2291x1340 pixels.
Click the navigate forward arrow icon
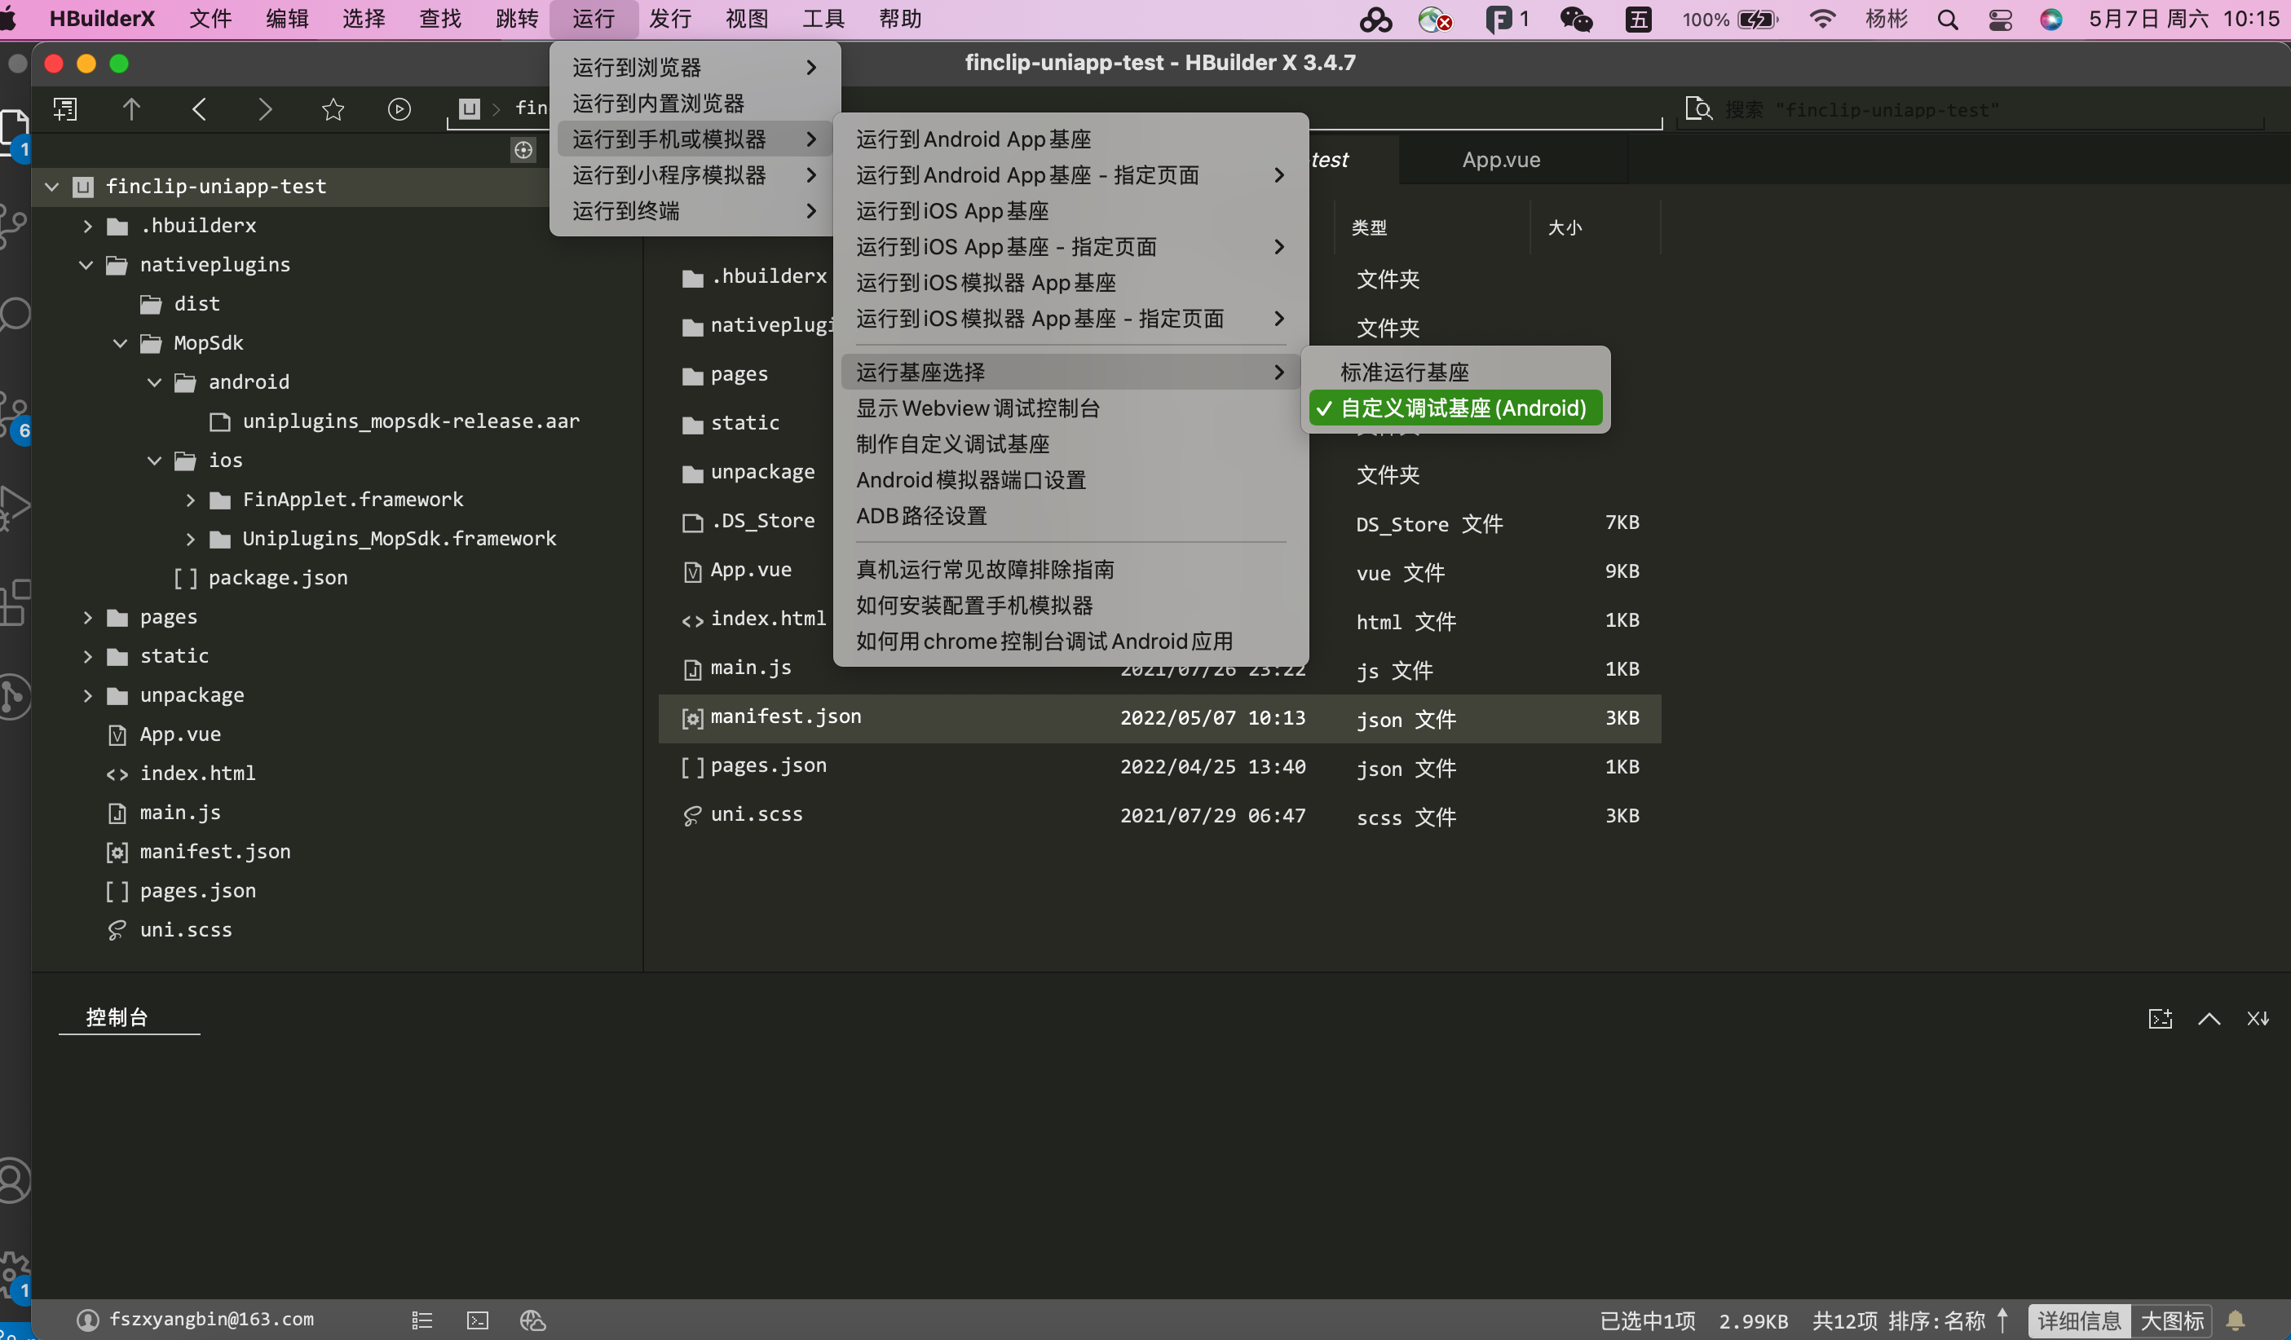(x=264, y=110)
